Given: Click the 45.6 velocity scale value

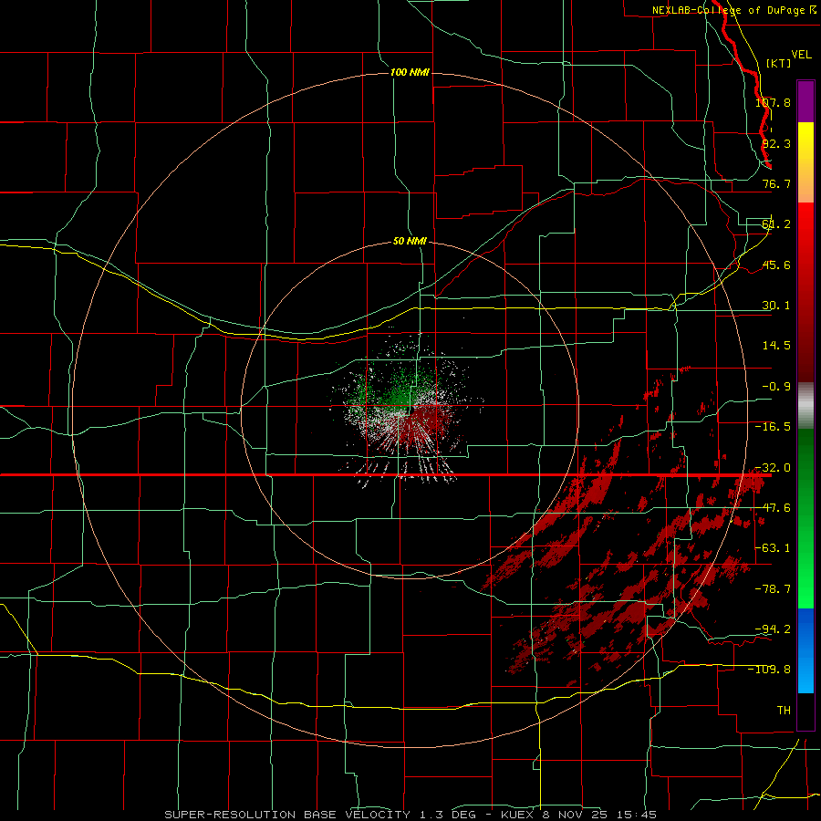Looking at the screenshot, I should pyautogui.click(x=776, y=265).
